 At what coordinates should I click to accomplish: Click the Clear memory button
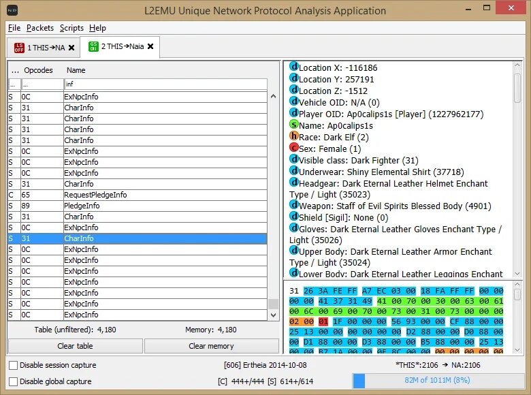[211, 346]
